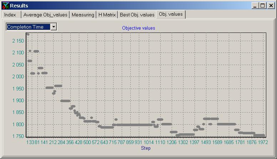Close the Results window

click(x=271, y=6)
